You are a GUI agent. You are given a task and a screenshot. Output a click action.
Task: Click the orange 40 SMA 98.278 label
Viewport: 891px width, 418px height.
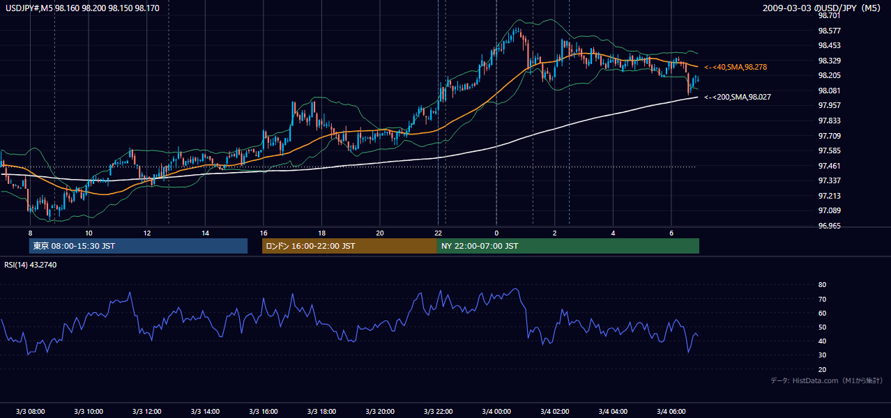[x=736, y=67]
